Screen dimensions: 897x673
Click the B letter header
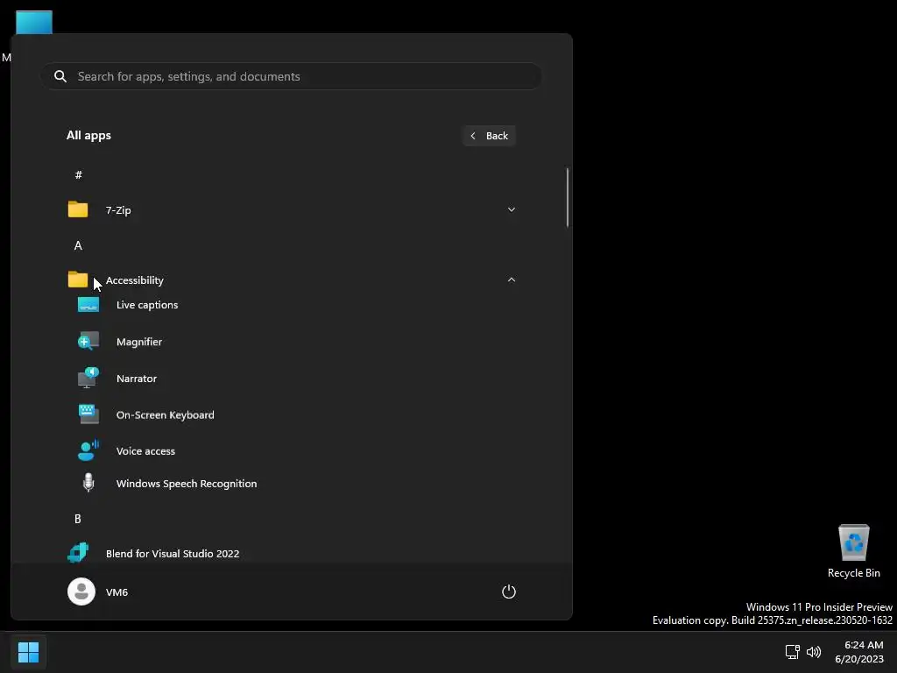tap(78, 519)
